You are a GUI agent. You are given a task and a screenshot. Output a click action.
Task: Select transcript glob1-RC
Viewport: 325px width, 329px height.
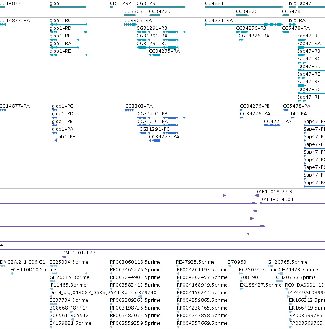tap(68, 24)
